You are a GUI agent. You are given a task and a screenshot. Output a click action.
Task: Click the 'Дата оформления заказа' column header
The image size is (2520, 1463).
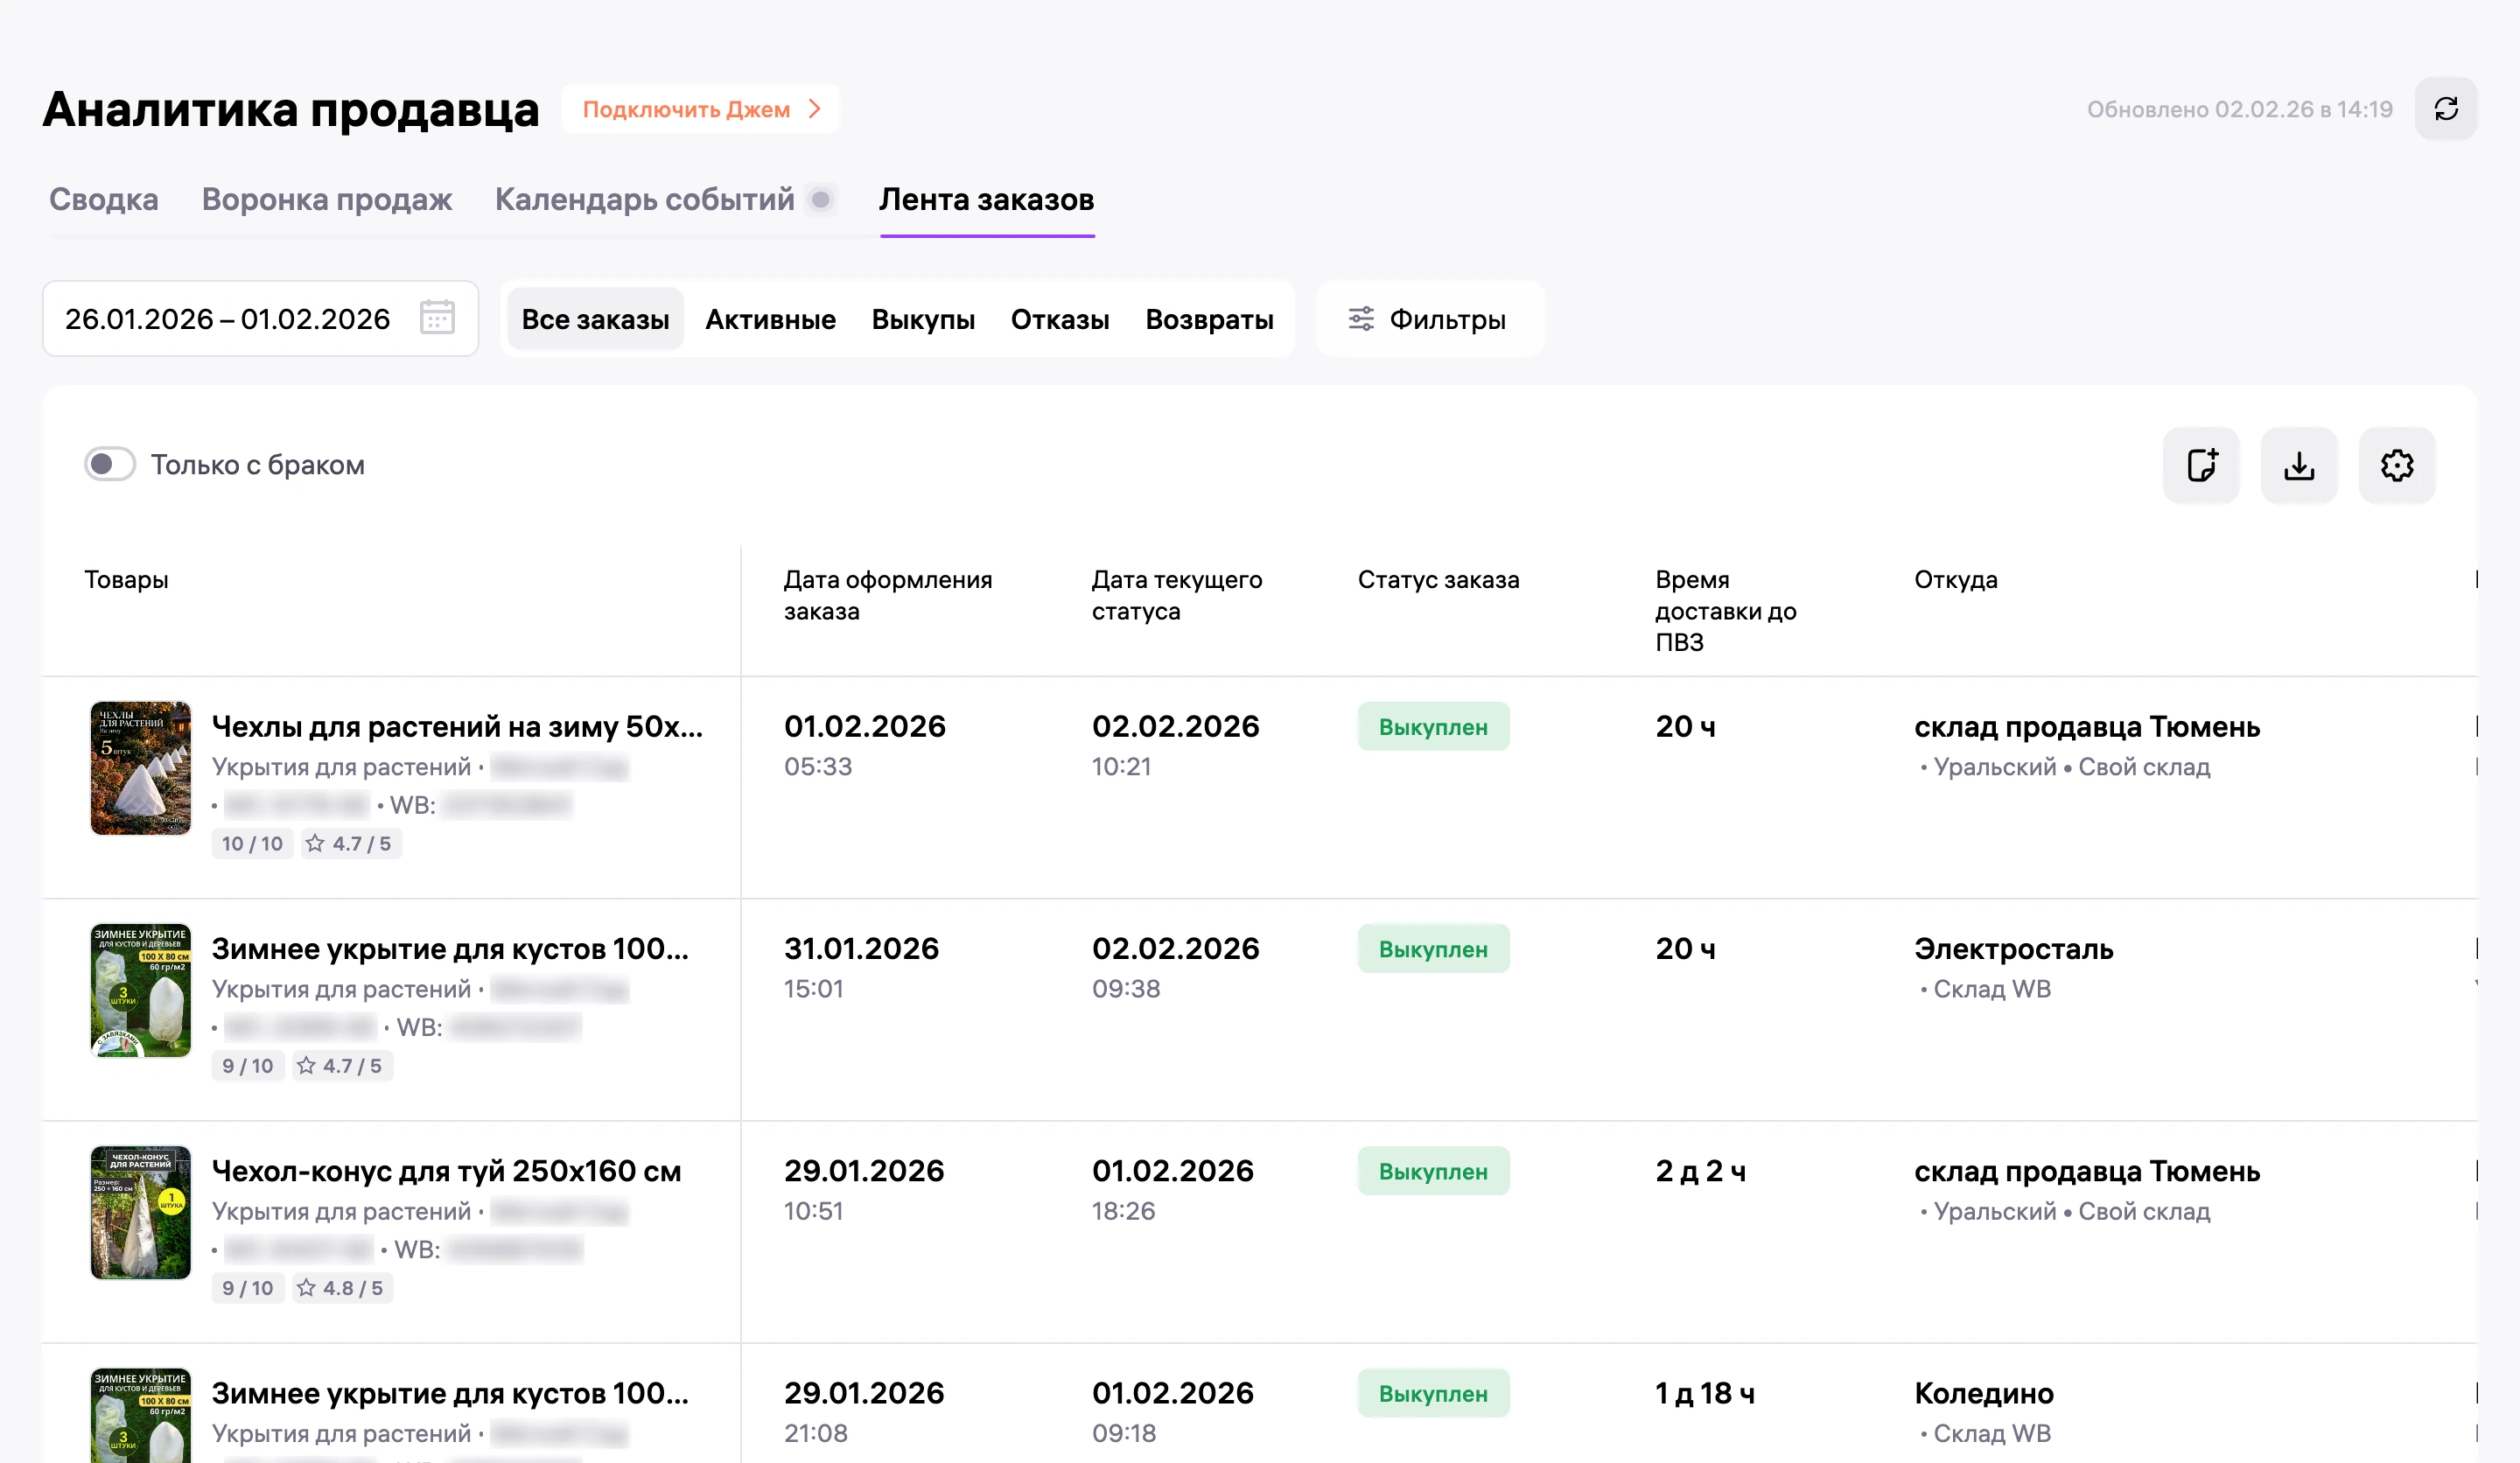pyautogui.click(x=887, y=595)
